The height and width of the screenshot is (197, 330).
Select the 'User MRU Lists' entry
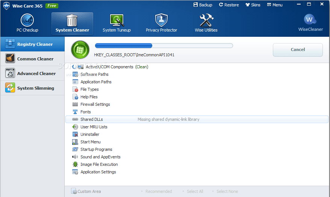(94, 127)
